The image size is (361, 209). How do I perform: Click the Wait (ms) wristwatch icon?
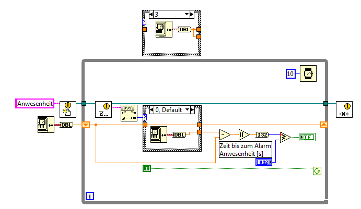[x=308, y=73]
